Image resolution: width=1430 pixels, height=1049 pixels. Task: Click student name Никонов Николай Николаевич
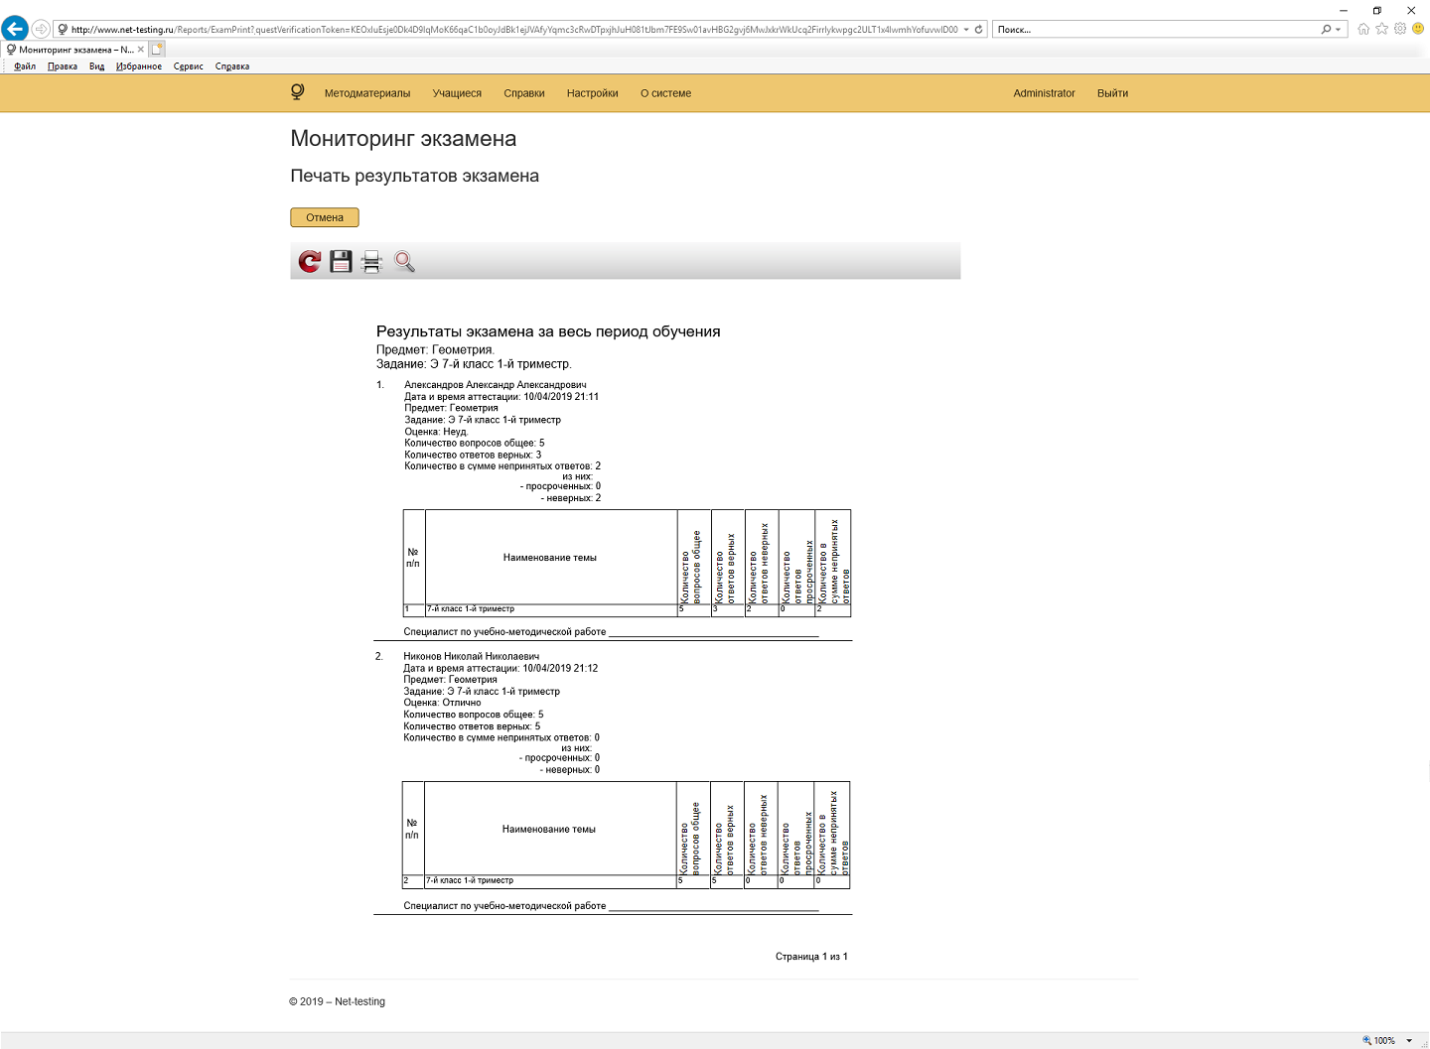coord(472,657)
